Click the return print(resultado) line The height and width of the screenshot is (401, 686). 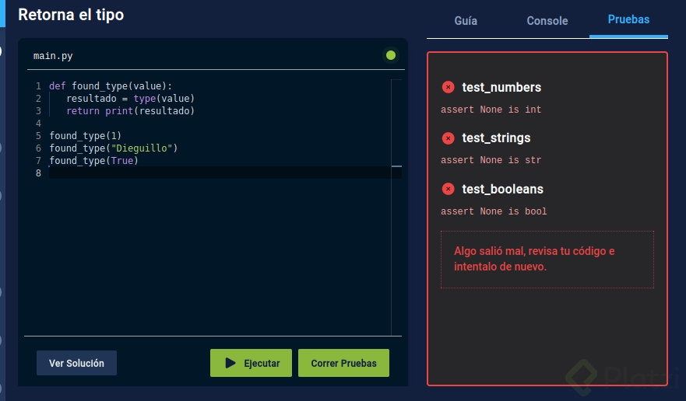(130, 111)
